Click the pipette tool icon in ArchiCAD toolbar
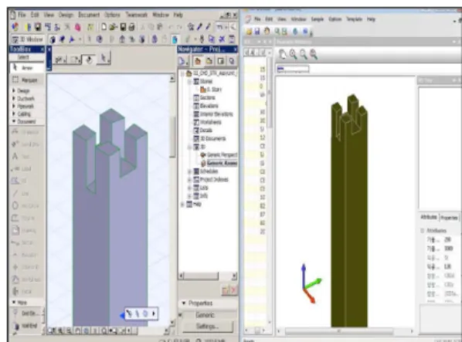Screen dimensions: 462x342 pyautogui.click(x=199, y=27)
